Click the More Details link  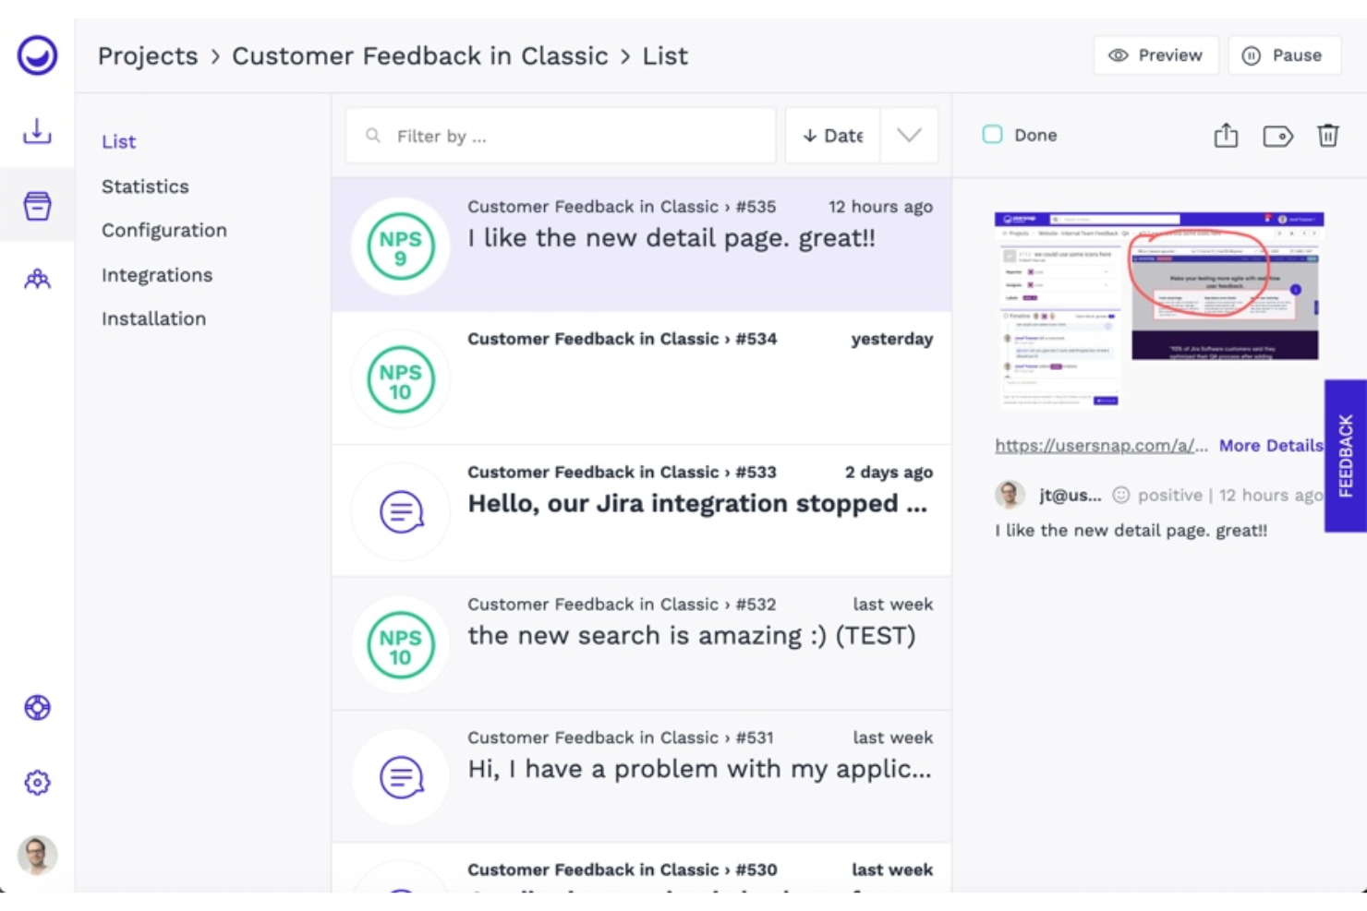pos(1271,445)
